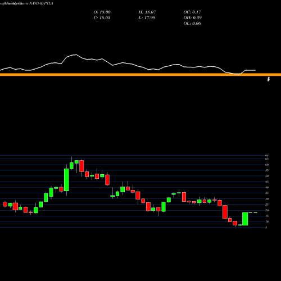Click the 20 price axis label
The height and width of the screenshot is (281, 281).
pos(267,210)
